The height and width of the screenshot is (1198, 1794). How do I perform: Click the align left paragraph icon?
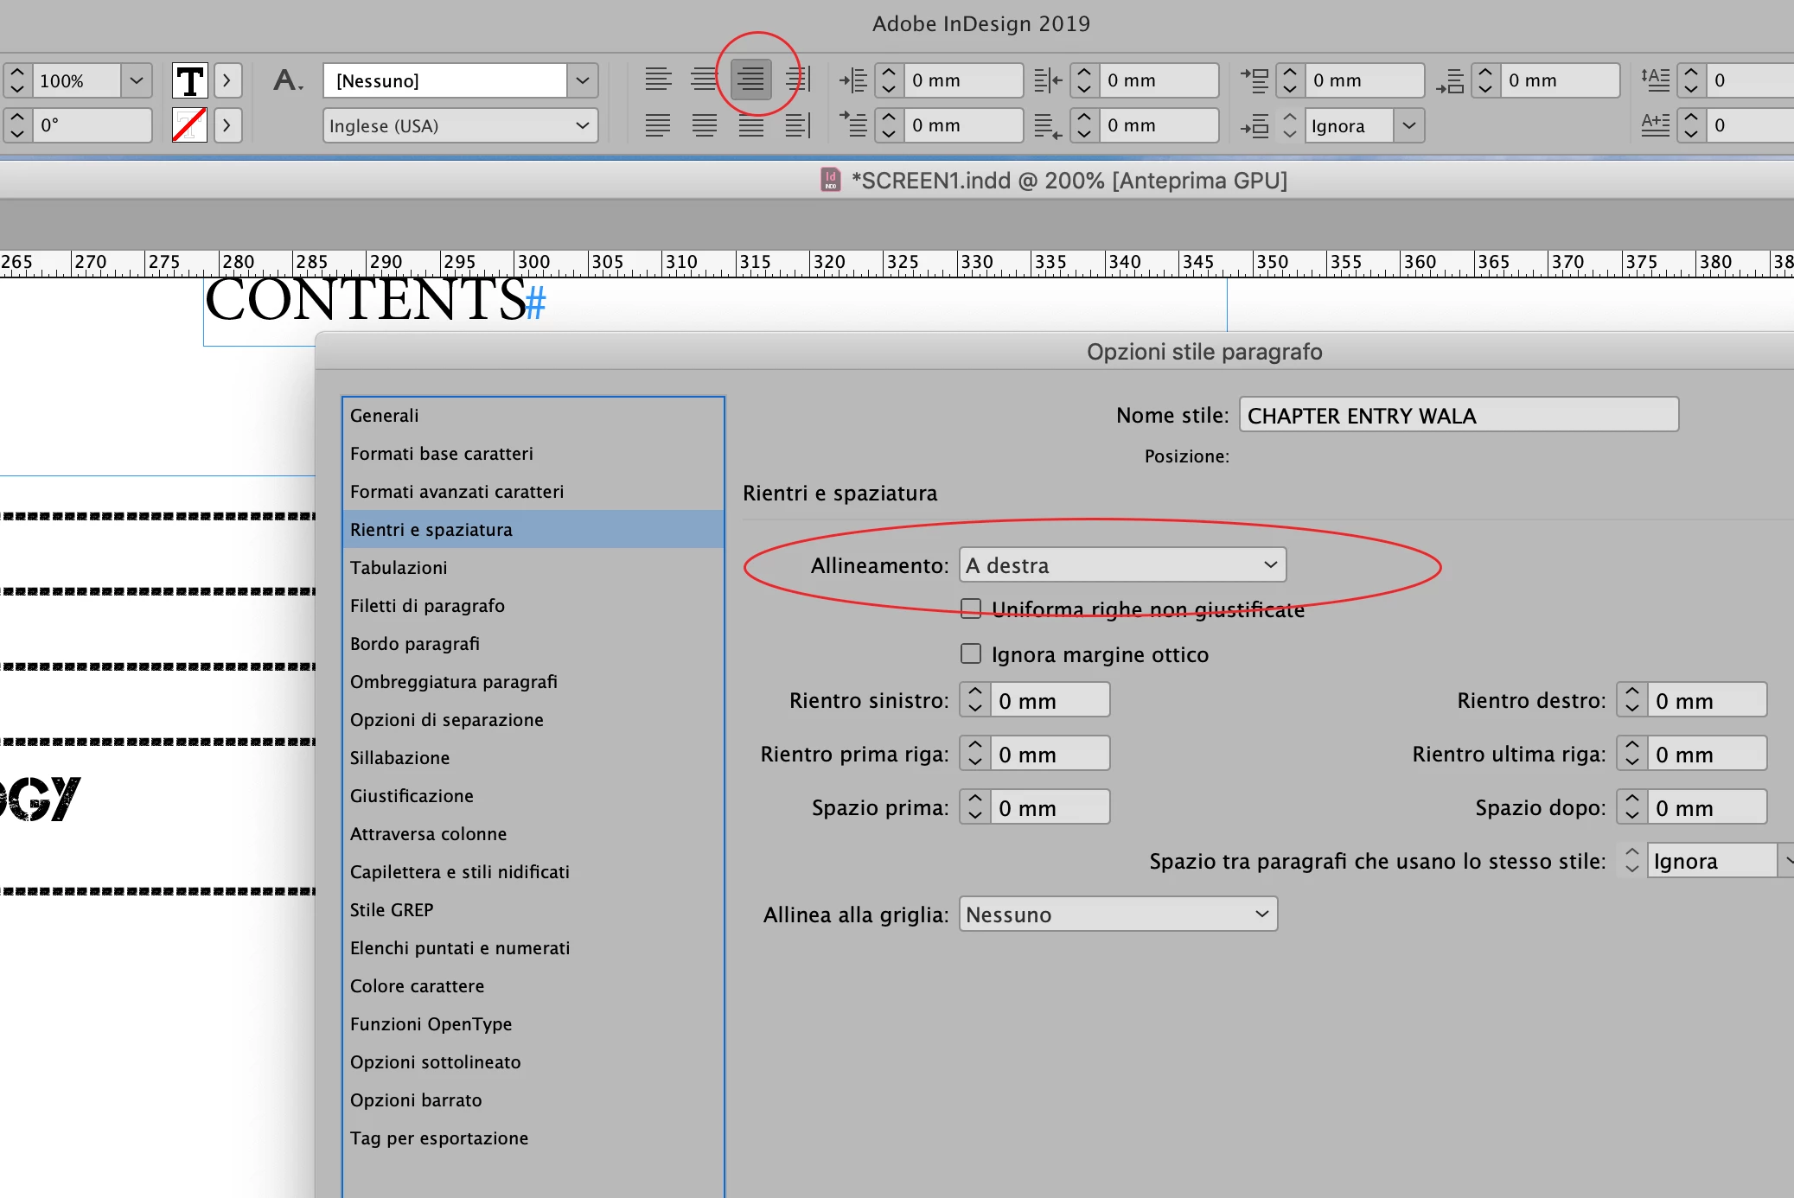tap(658, 80)
